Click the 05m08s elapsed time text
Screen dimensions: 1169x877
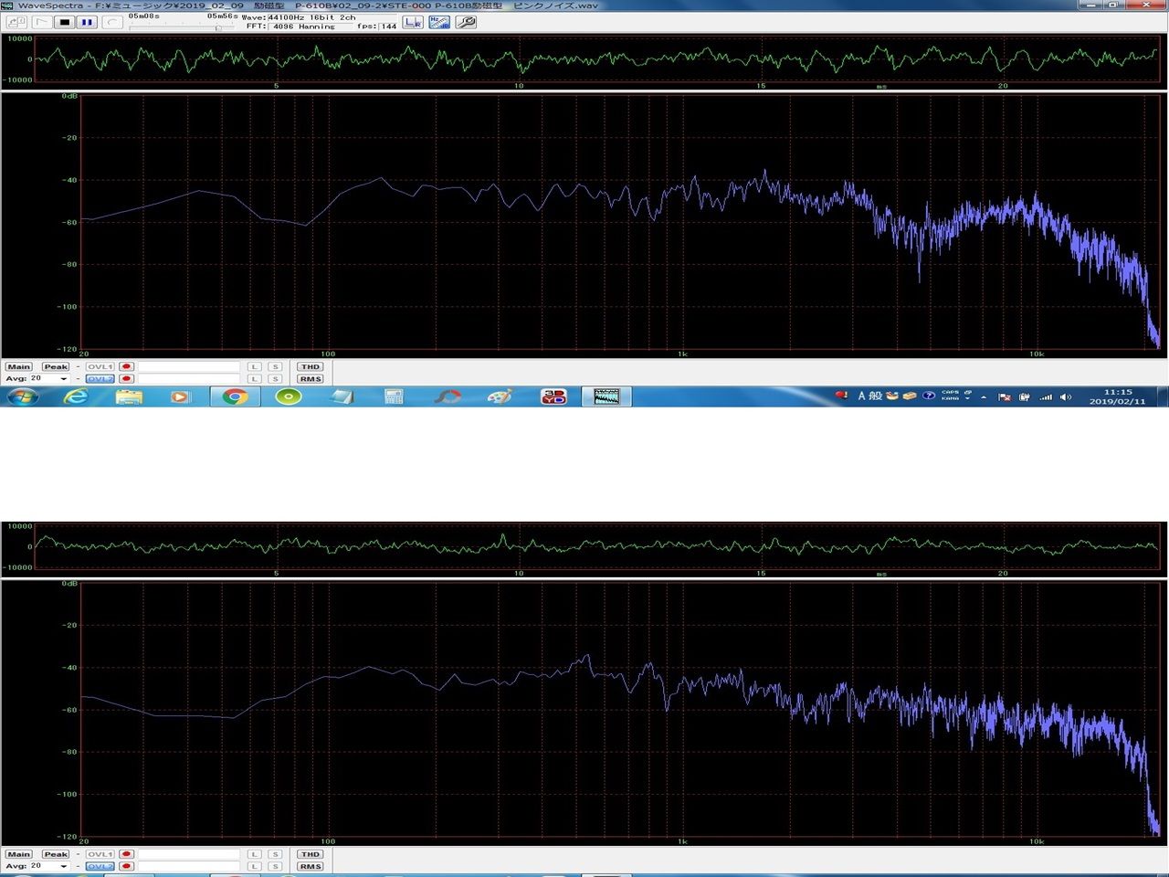144,16
